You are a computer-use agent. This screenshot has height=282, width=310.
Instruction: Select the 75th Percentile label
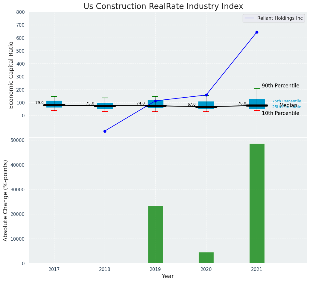pos(287,101)
